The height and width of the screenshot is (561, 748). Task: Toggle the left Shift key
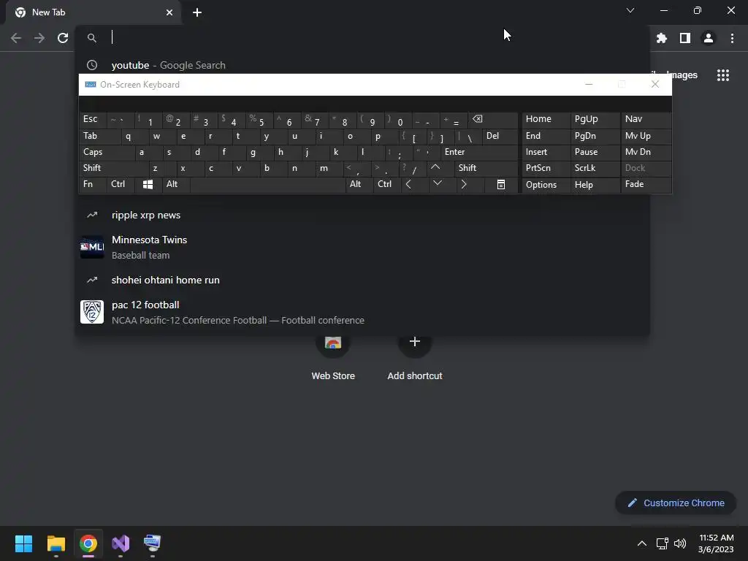pos(113,169)
